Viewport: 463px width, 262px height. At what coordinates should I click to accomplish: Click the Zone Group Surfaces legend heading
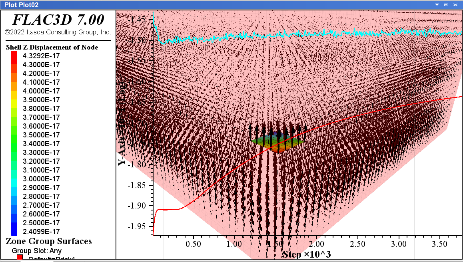click(x=49, y=241)
